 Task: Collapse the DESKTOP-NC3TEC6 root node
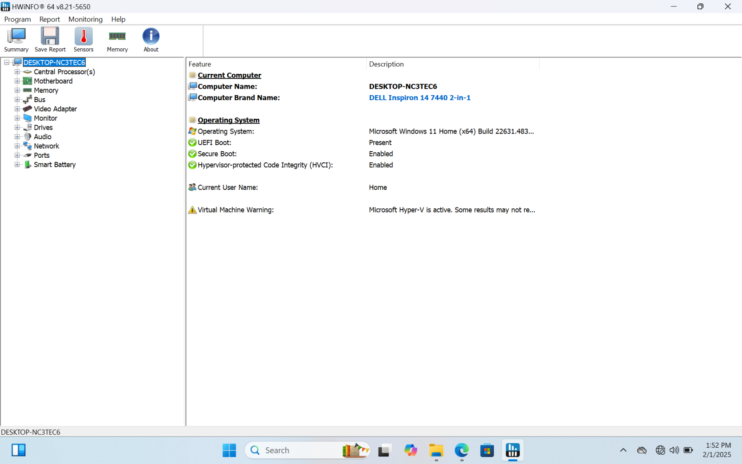pos(7,63)
